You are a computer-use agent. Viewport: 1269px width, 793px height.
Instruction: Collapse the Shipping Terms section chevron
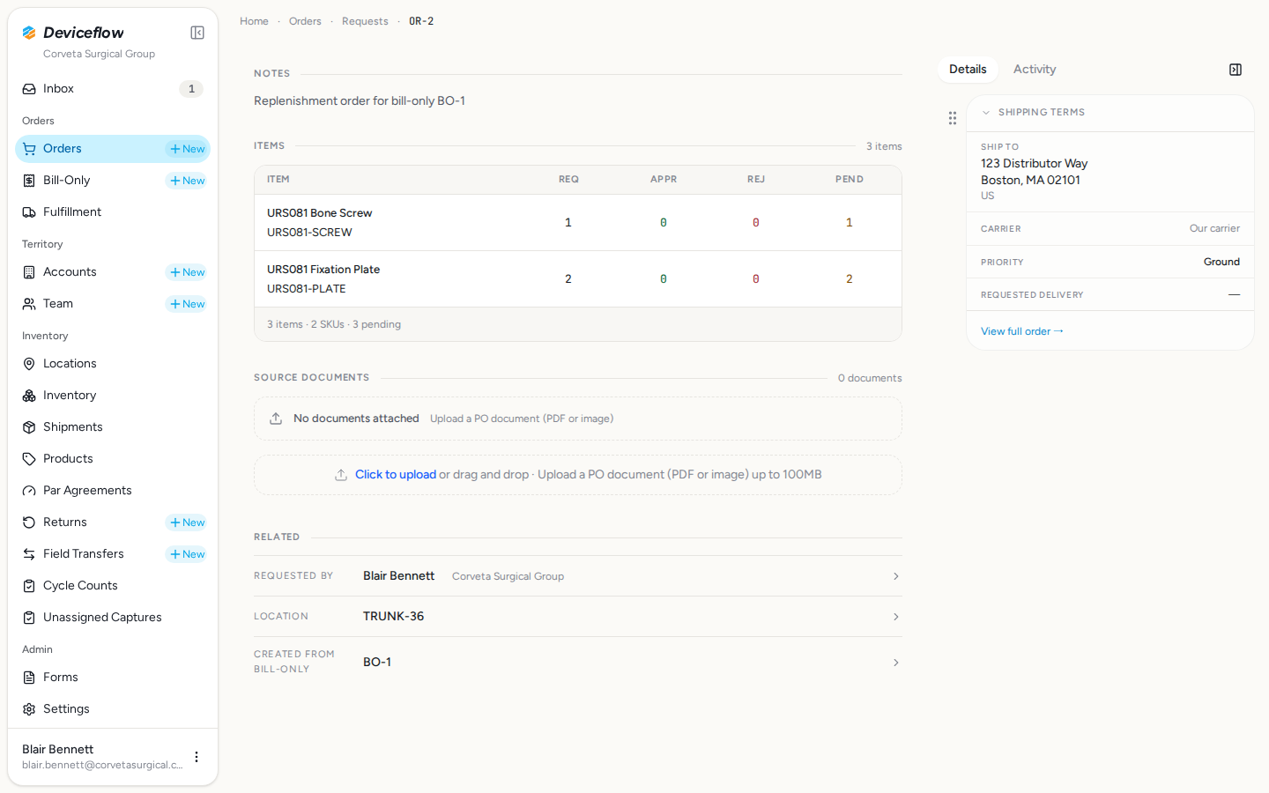[986, 113]
